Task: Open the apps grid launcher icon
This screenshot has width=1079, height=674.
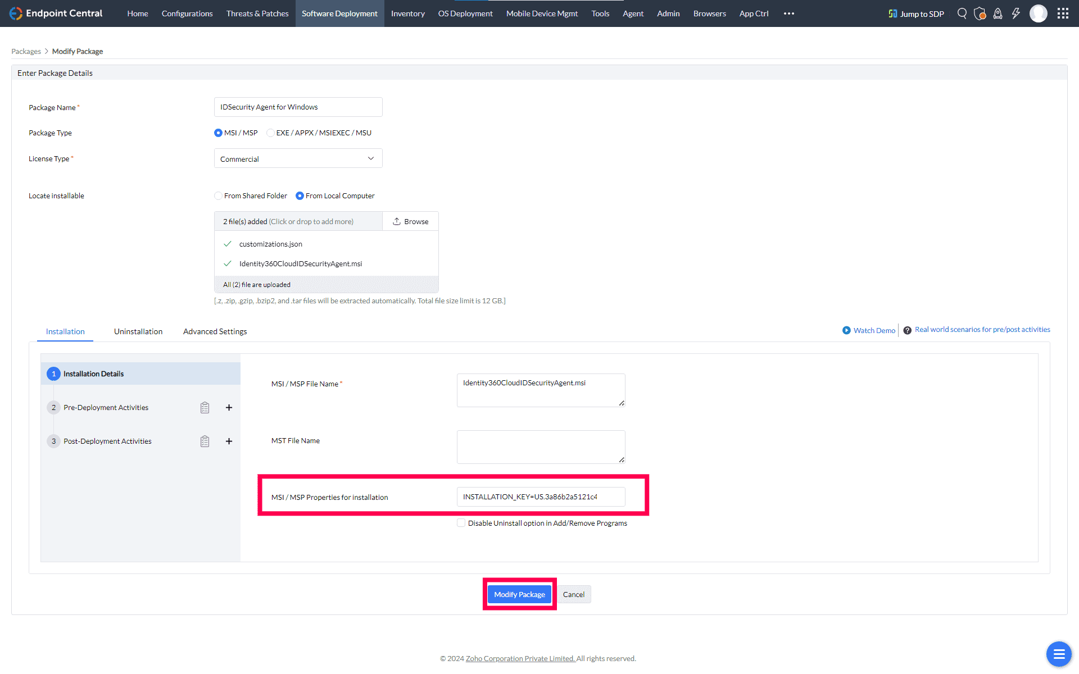Action: tap(1062, 13)
